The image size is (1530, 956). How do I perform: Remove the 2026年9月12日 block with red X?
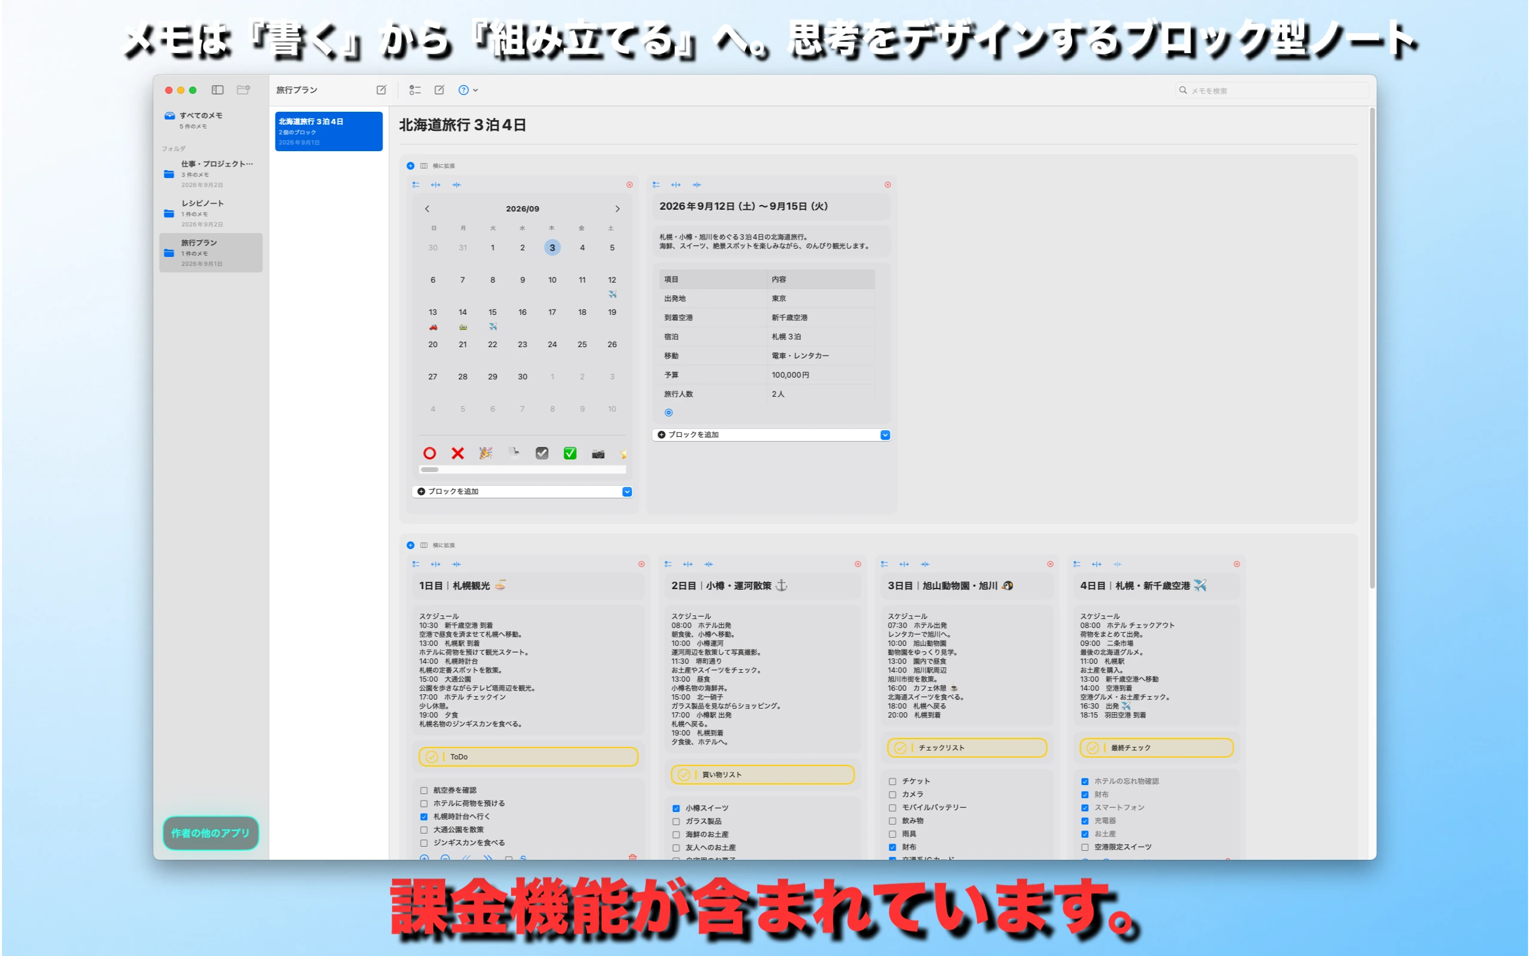pos(888,185)
